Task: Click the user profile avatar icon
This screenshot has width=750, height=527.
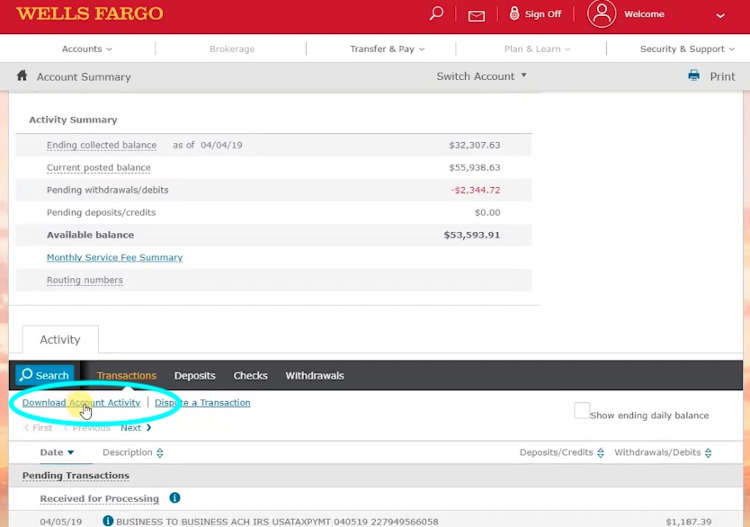Action: [602, 13]
